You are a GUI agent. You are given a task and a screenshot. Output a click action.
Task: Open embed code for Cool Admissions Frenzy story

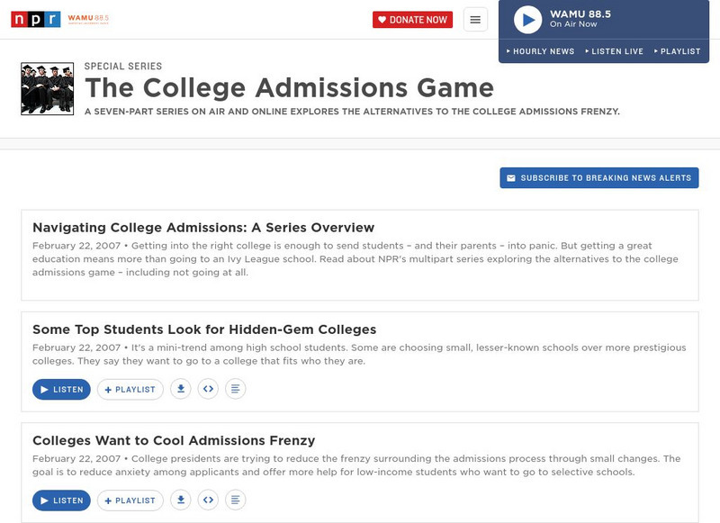[208, 500]
